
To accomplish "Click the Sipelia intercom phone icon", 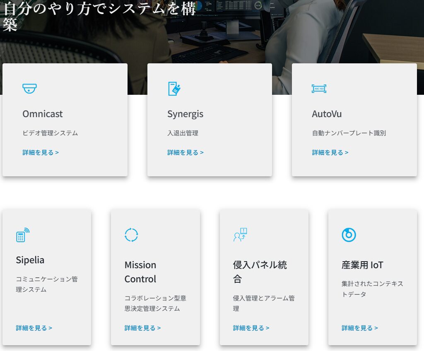I will coord(23,235).
